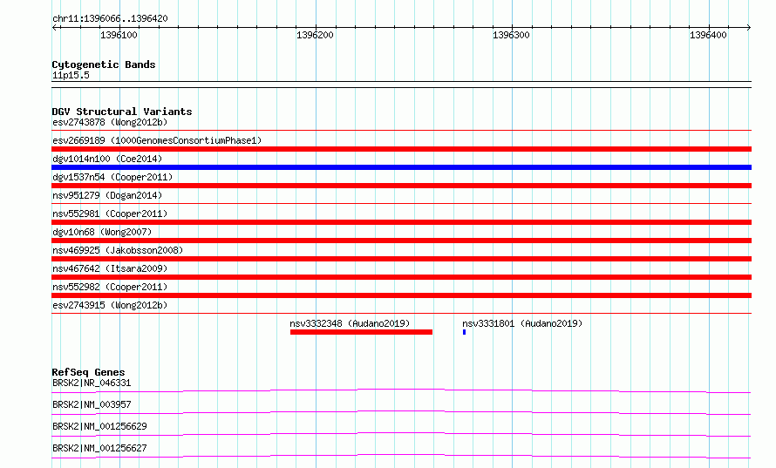Screen dimensions: 776x468
Task: Click the red bar under nsv469925
Action: pos(401,259)
